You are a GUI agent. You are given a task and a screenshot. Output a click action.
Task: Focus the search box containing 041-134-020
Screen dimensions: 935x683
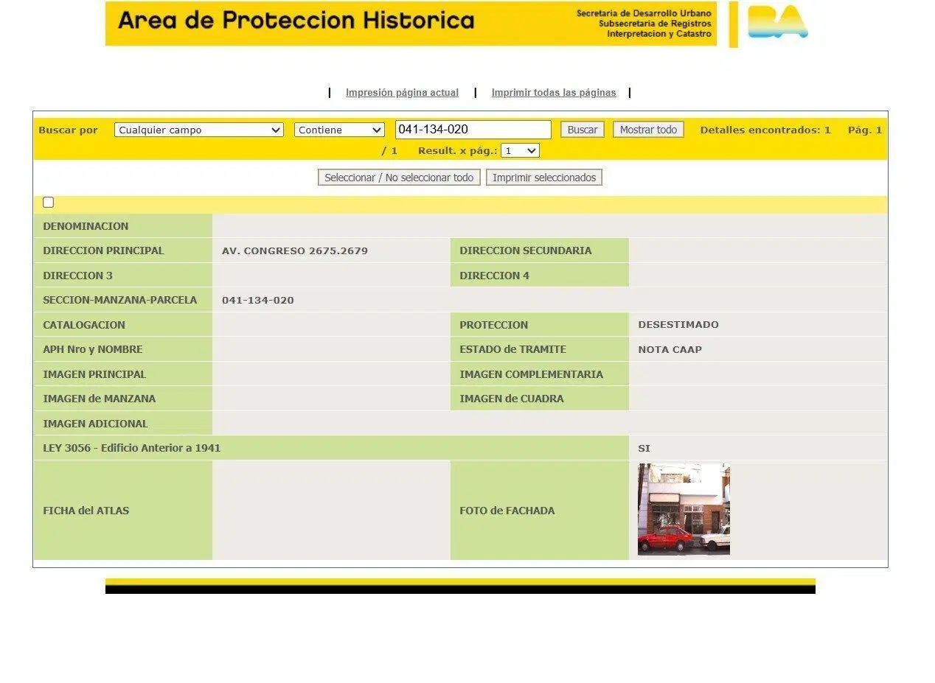[x=473, y=130]
